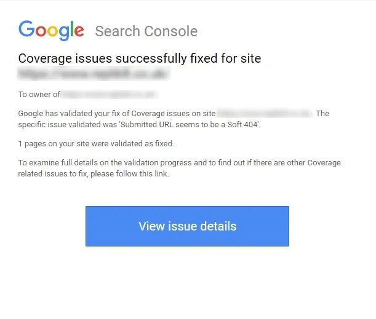Image resolution: width=376 pixels, height=319 pixels.
Task: Click the '1 pages on your site' line
Action: click(96, 144)
